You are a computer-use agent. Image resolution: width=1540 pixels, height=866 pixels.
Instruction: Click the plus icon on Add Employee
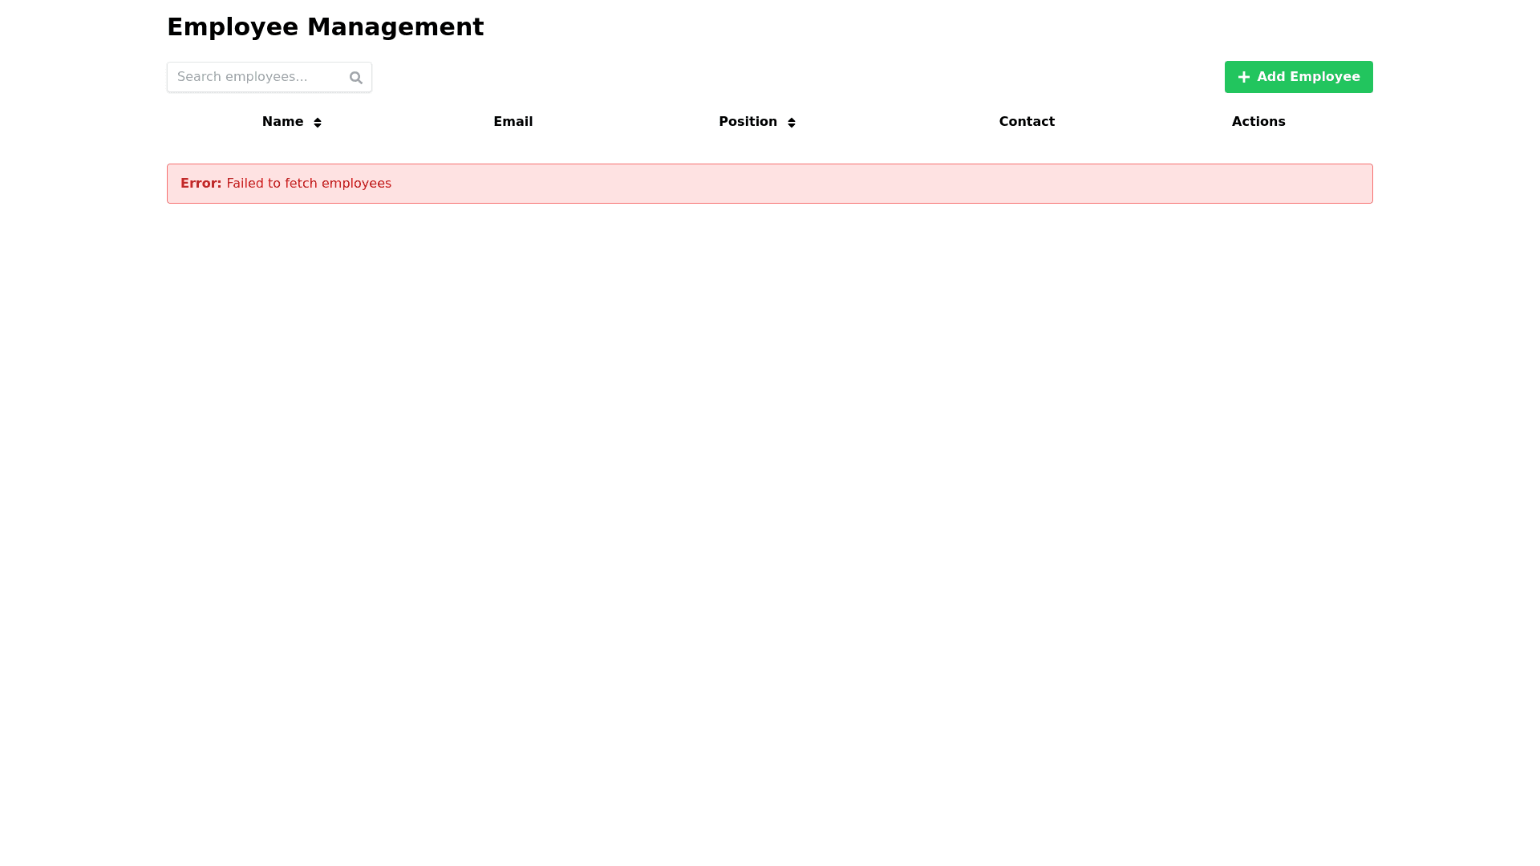pos(1243,77)
